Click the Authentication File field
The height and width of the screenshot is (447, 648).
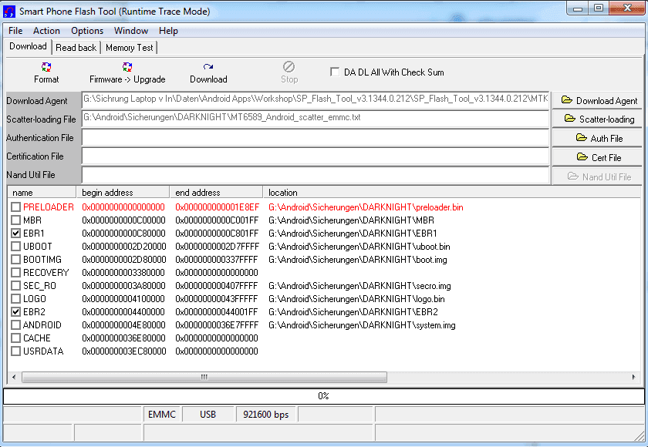pyautogui.click(x=316, y=137)
